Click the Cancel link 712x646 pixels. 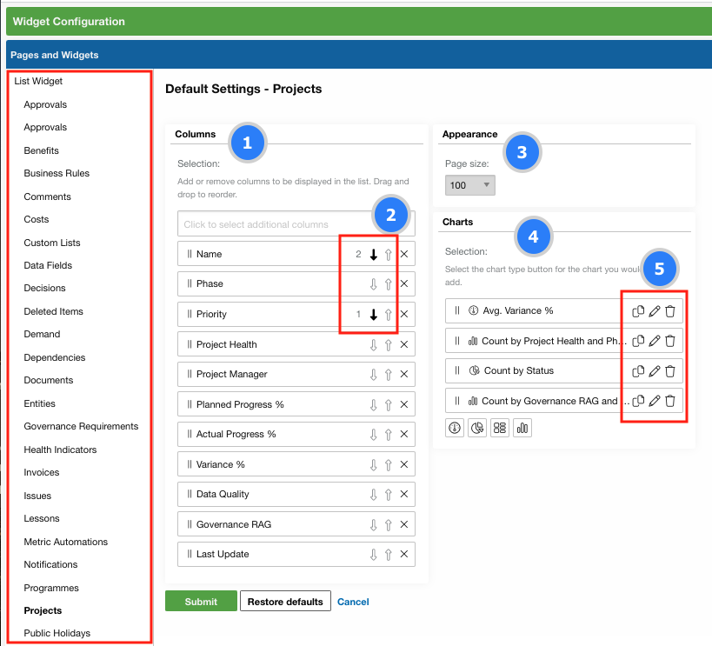point(353,602)
